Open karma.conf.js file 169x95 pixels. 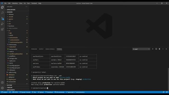[x=13, y=49]
